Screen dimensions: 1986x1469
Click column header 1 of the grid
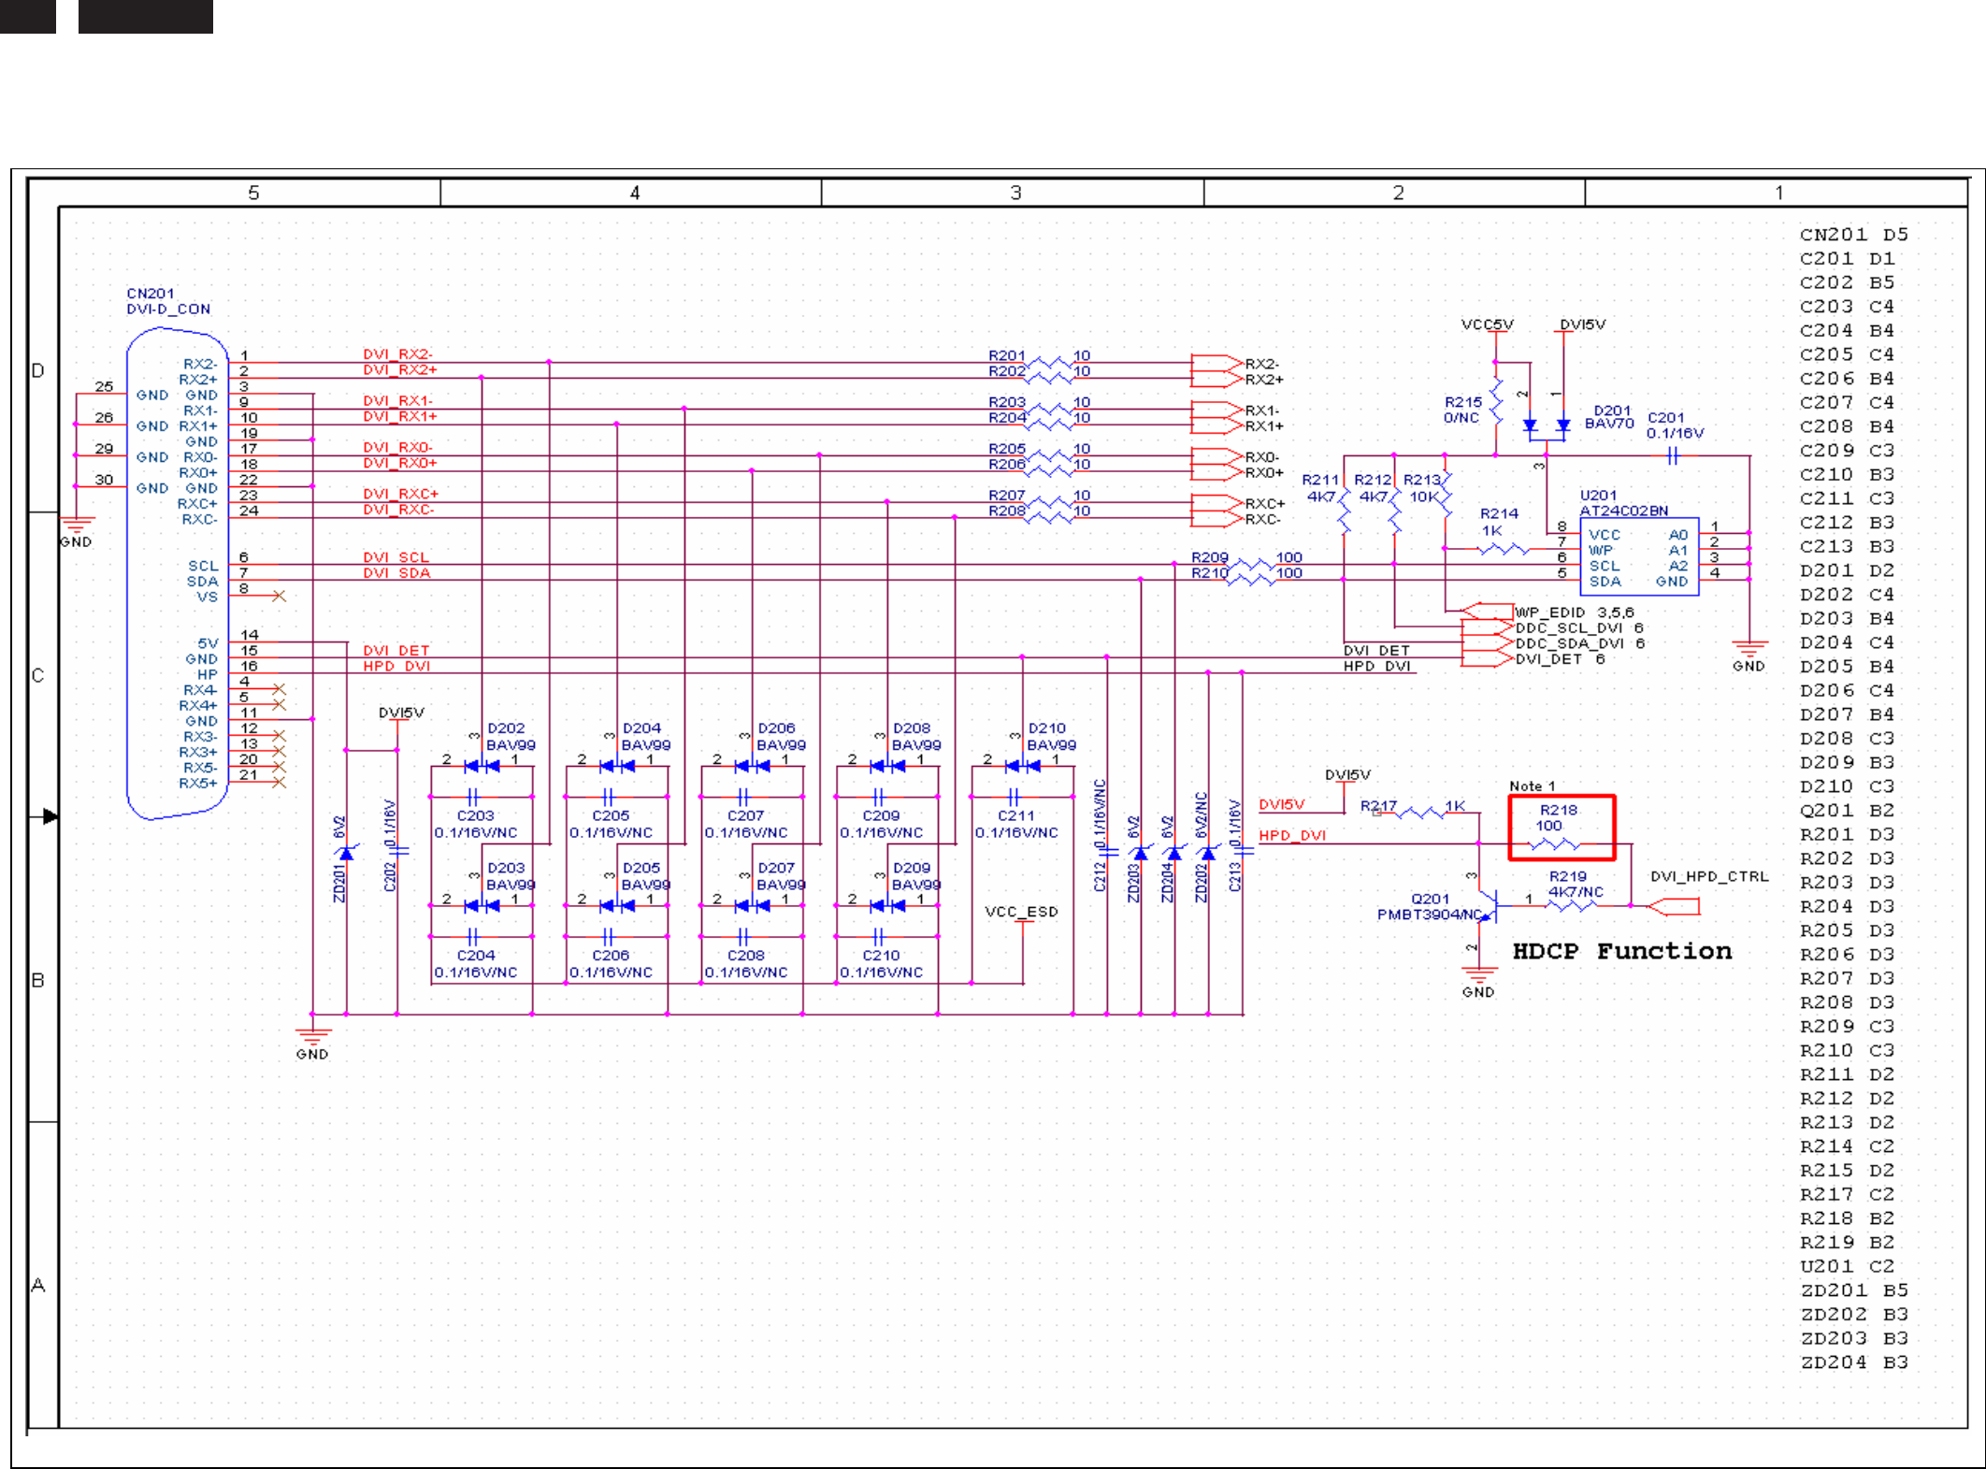click(1777, 193)
